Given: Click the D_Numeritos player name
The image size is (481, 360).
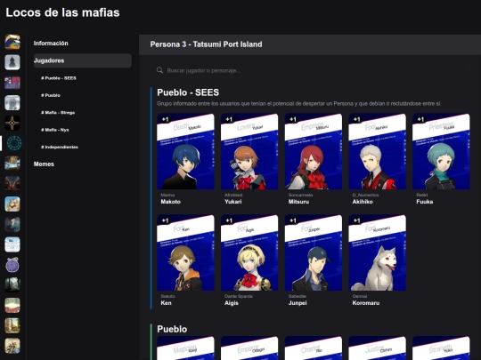Looking at the screenshot, I should click(365, 195).
